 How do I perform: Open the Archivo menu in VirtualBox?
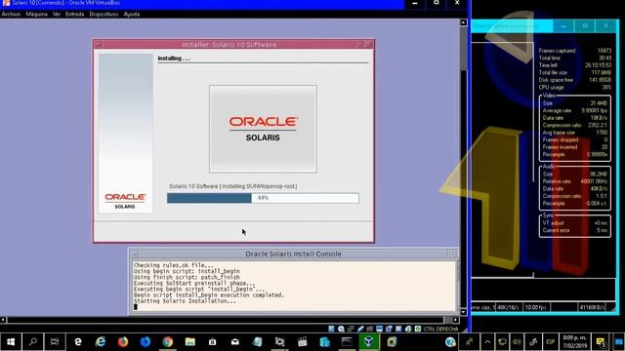pyautogui.click(x=11, y=14)
